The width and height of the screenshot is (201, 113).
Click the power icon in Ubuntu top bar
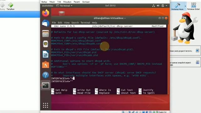pos(163,6)
